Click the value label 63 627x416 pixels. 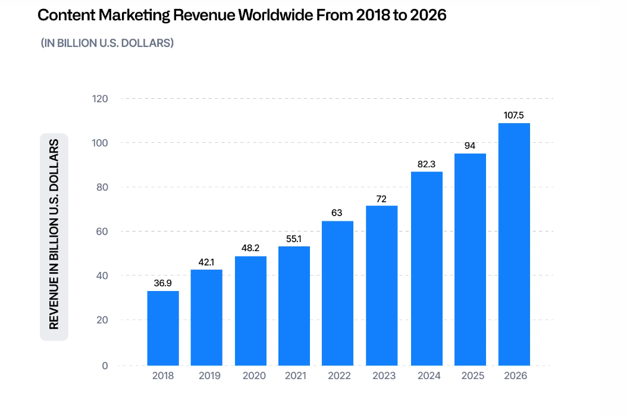(337, 213)
